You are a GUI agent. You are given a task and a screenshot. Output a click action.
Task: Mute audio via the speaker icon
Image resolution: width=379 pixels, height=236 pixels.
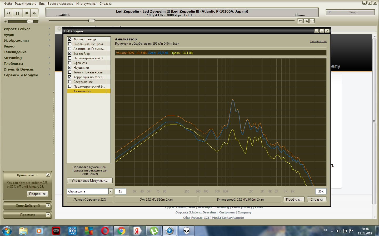[x=6, y=22]
